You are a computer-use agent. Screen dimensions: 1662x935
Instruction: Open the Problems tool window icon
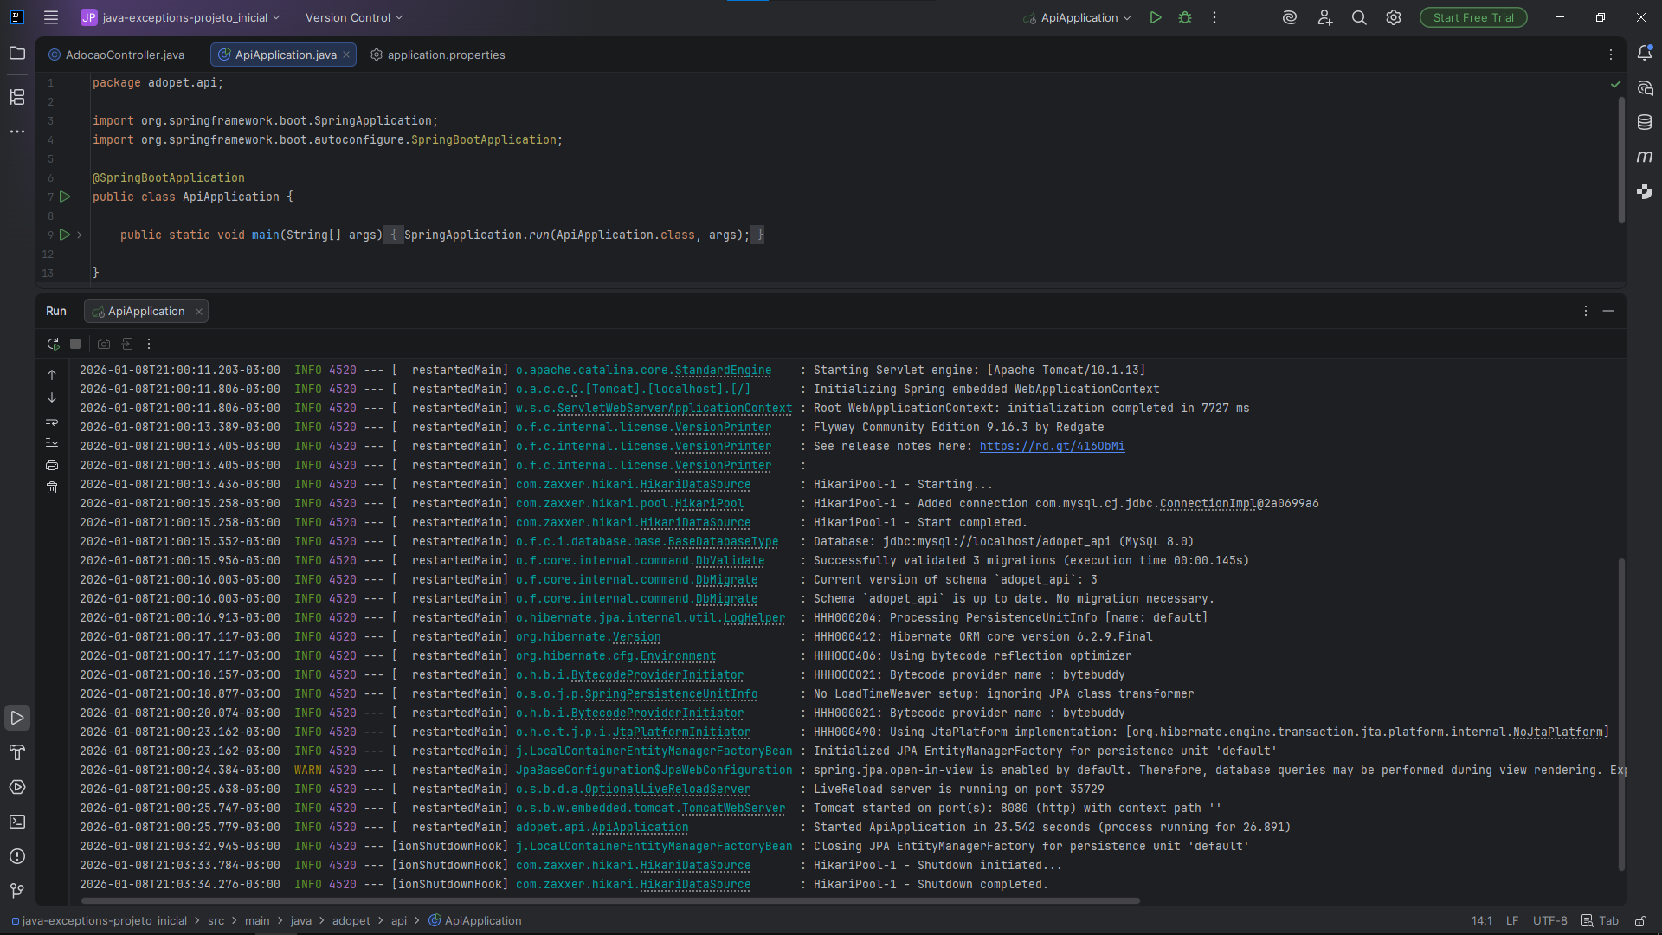(x=16, y=856)
